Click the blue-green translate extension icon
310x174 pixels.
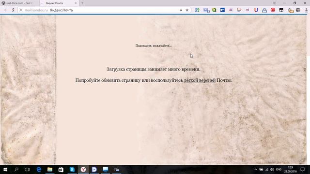click(x=197, y=10)
